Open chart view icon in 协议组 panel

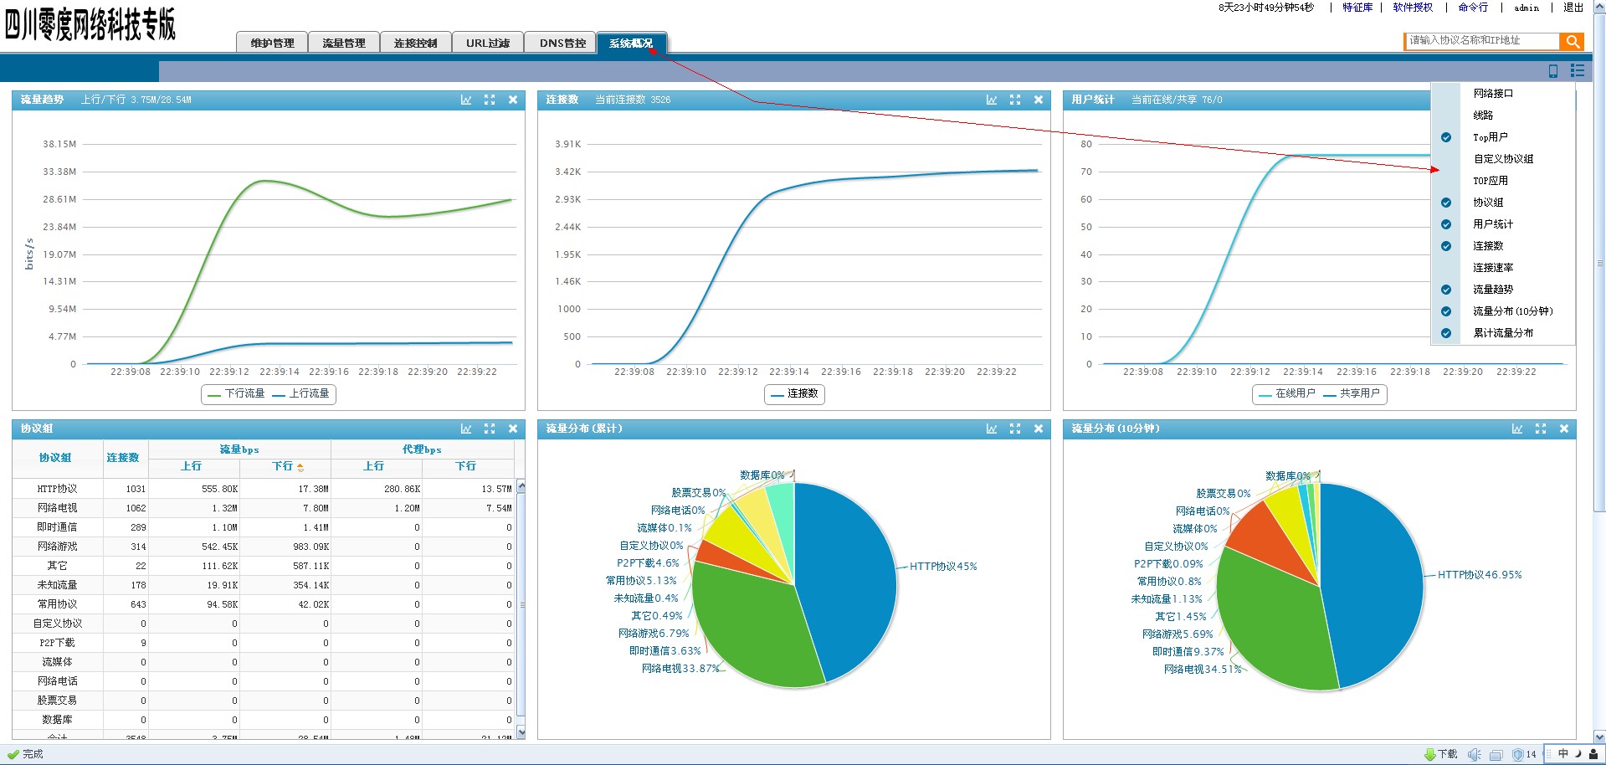pos(466,429)
